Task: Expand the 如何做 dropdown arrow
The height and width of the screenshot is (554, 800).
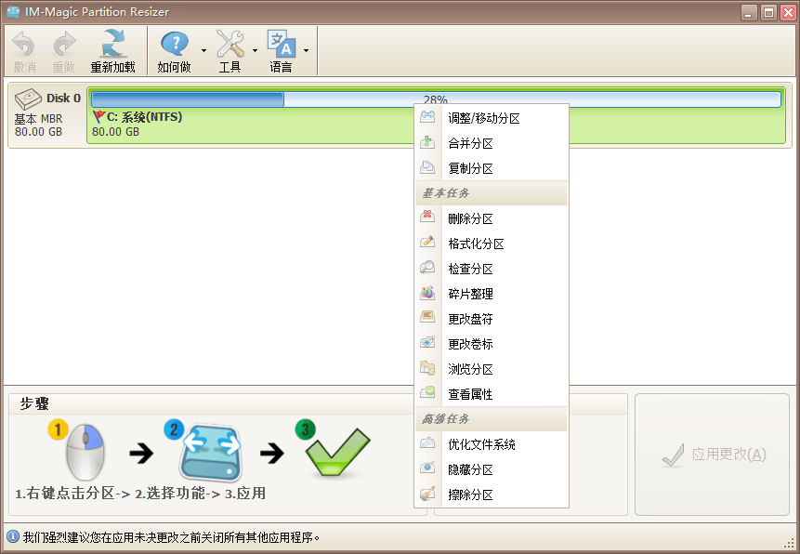Action: [203, 50]
